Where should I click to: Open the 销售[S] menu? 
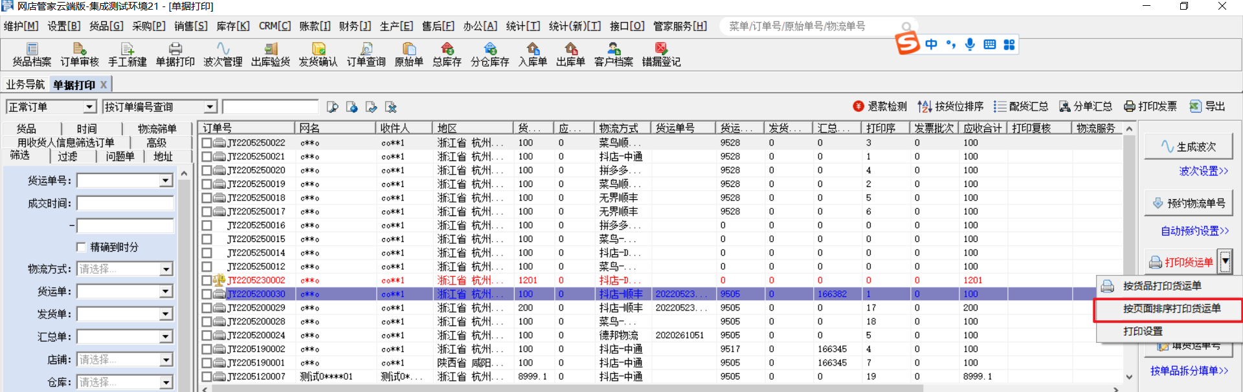tap(191, 26)
